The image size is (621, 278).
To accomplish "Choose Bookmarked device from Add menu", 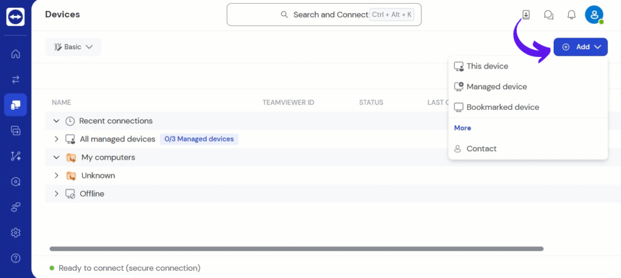I will [528, 107].
